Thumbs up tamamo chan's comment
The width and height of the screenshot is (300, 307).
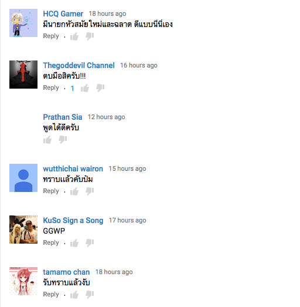tap(74, 295)
